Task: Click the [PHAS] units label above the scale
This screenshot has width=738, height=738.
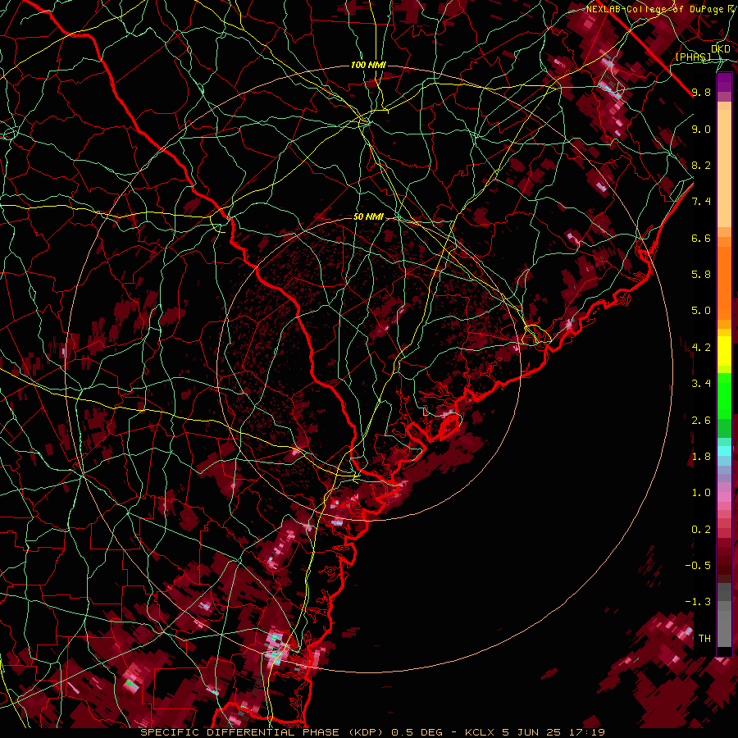Action: [x=693, y=57]
